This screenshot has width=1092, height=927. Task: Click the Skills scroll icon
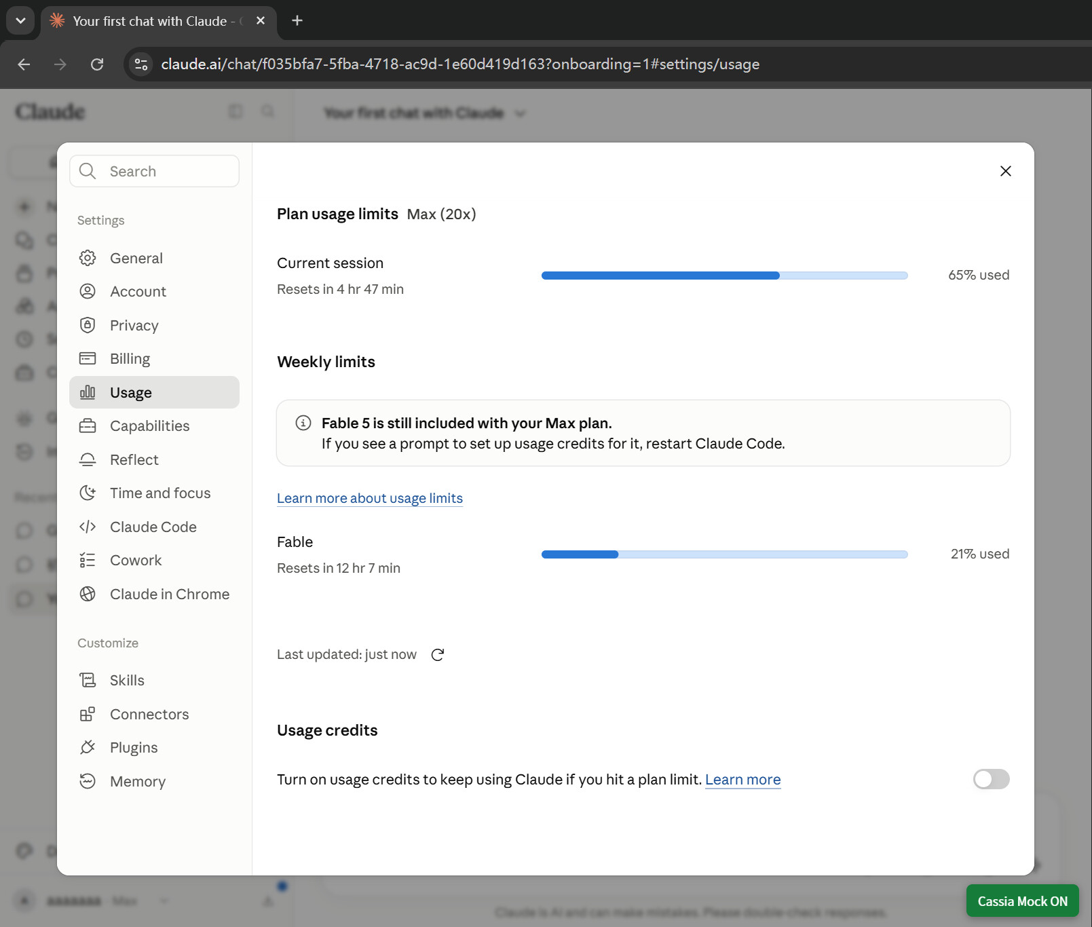[88, 680]
